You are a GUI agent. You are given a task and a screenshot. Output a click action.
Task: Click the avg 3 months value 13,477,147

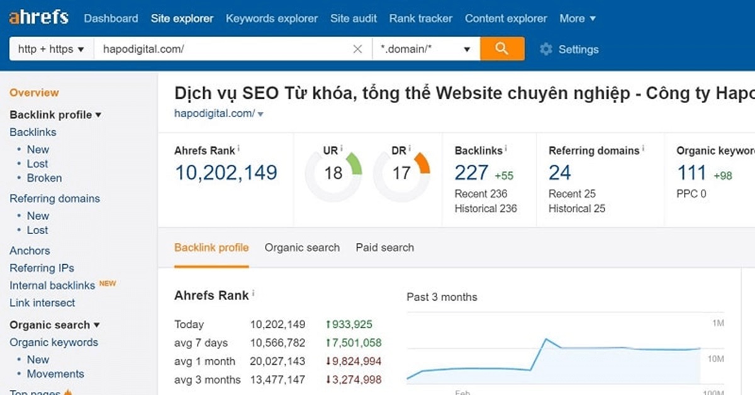click(x=277, y=379)
